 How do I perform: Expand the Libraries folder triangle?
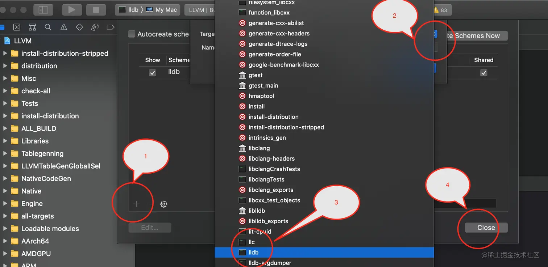tap(5, 141)
